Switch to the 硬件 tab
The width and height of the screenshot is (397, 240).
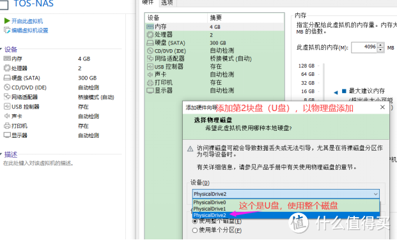pyautogui.click(x=148, y=3)
